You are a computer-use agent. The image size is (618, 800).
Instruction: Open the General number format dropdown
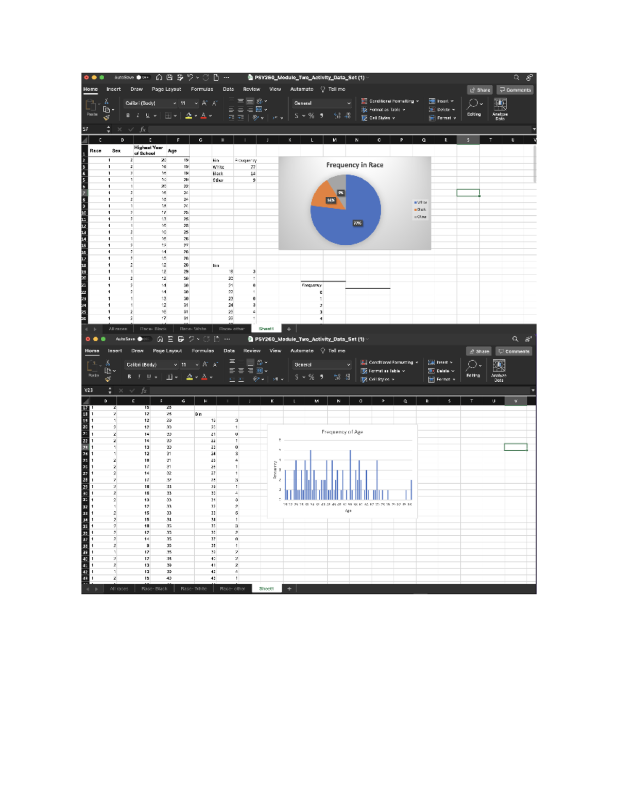pyautogui.click(x=322, y=103)
